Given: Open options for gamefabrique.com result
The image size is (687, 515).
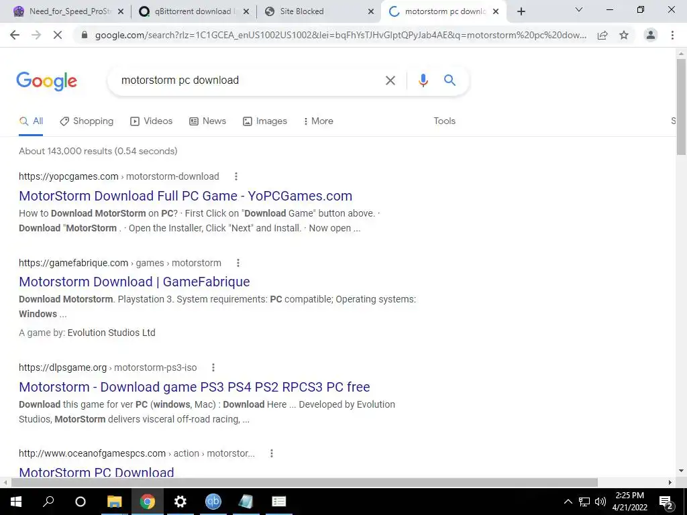Looking at the screenshot, I should tap(238, 263).
